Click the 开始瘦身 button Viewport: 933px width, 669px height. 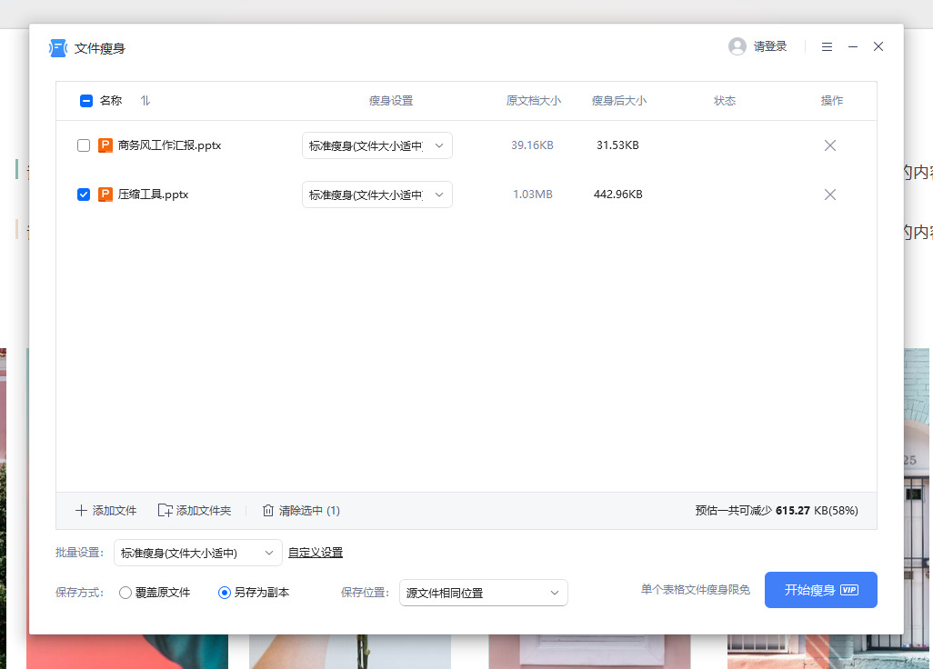pyautogui.click(x=820, y=590)
